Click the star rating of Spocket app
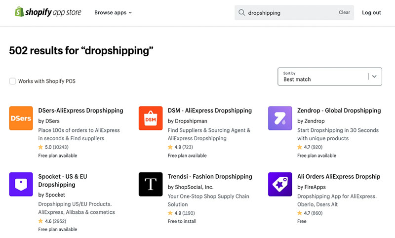Image resolution: width=395 pixels, height=238 pixels. click(40, 221)
